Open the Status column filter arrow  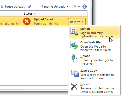pos(34,13)
